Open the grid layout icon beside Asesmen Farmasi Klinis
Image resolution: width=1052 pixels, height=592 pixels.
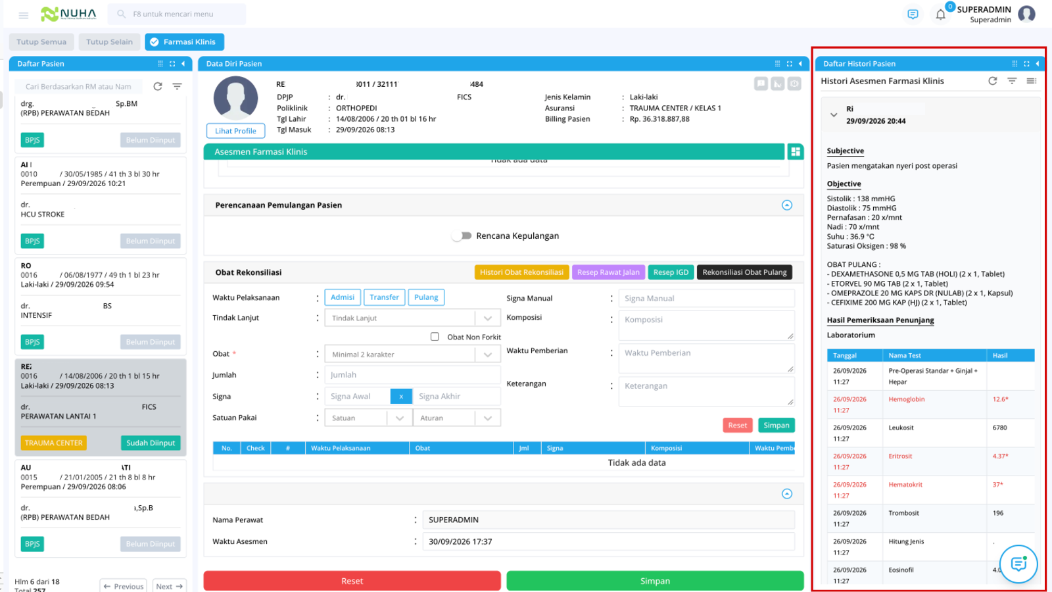796,152
